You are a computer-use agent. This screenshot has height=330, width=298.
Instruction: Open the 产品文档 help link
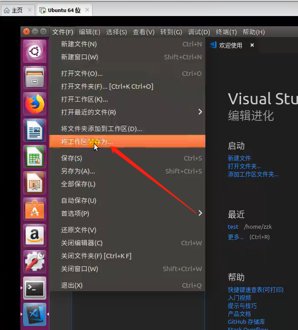click(239, 314)
